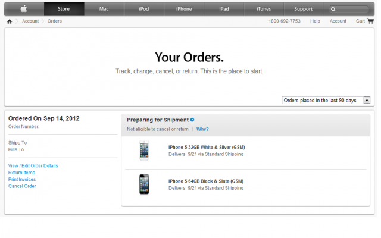Select Orders placed in last 90 days box
This screenshot has height=238, width=381.
pyautogui.click(x=326, y=100)
